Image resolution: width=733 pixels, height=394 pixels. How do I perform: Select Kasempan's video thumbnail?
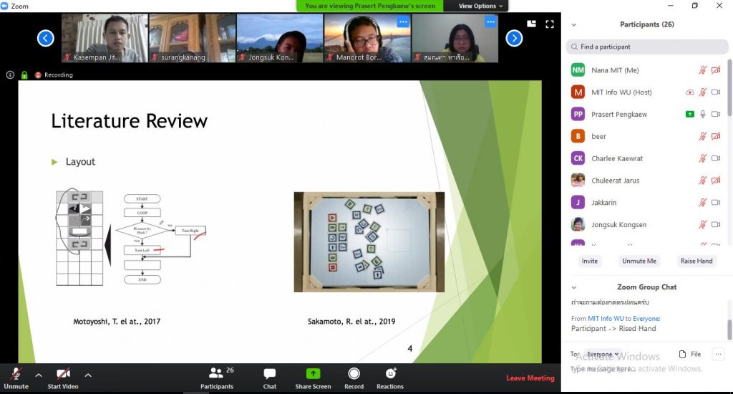(x=104, y=39)
